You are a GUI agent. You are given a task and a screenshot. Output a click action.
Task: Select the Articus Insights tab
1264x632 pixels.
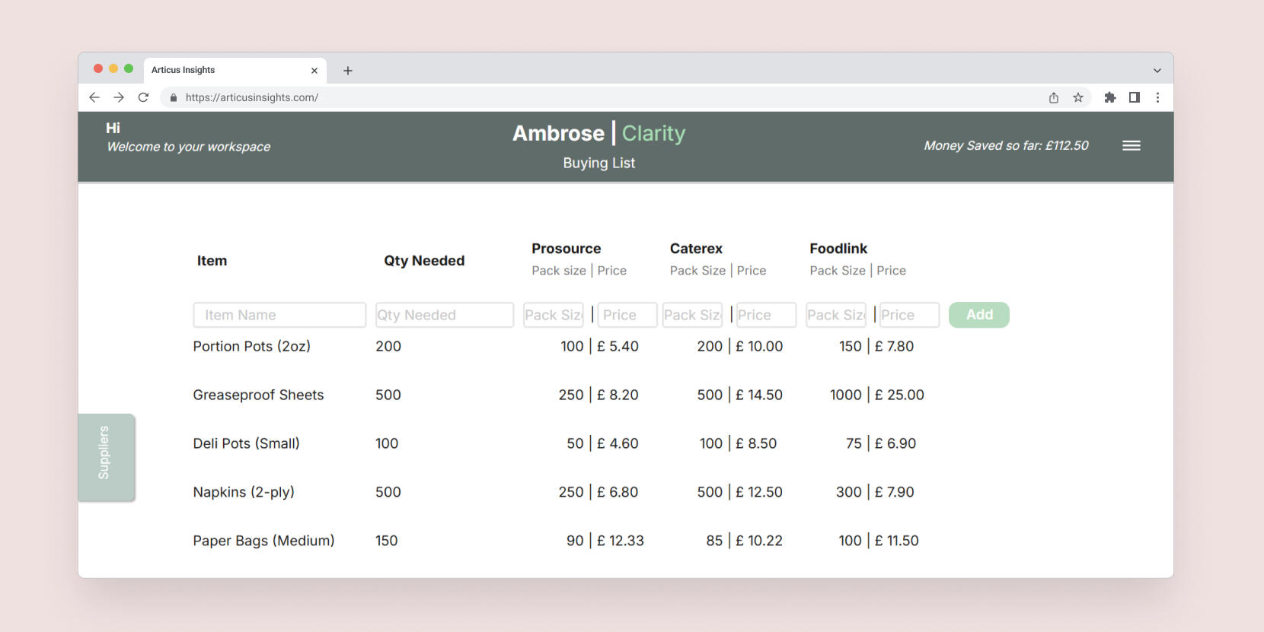[221, 70]
